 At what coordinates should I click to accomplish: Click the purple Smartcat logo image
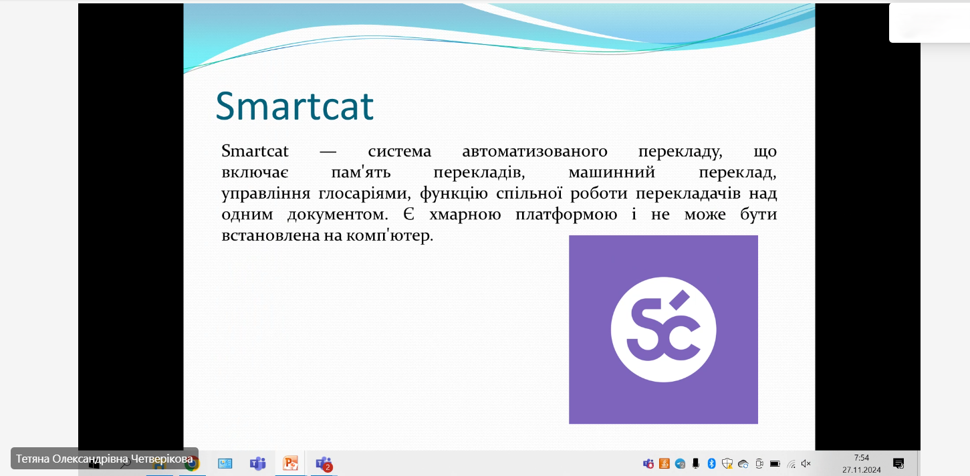click(x=663, y=329)
